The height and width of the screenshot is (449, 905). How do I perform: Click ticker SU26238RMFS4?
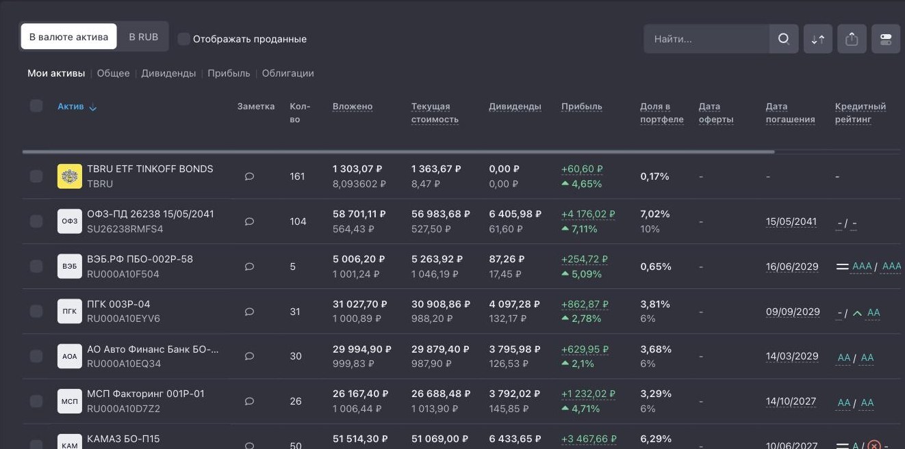125,229
